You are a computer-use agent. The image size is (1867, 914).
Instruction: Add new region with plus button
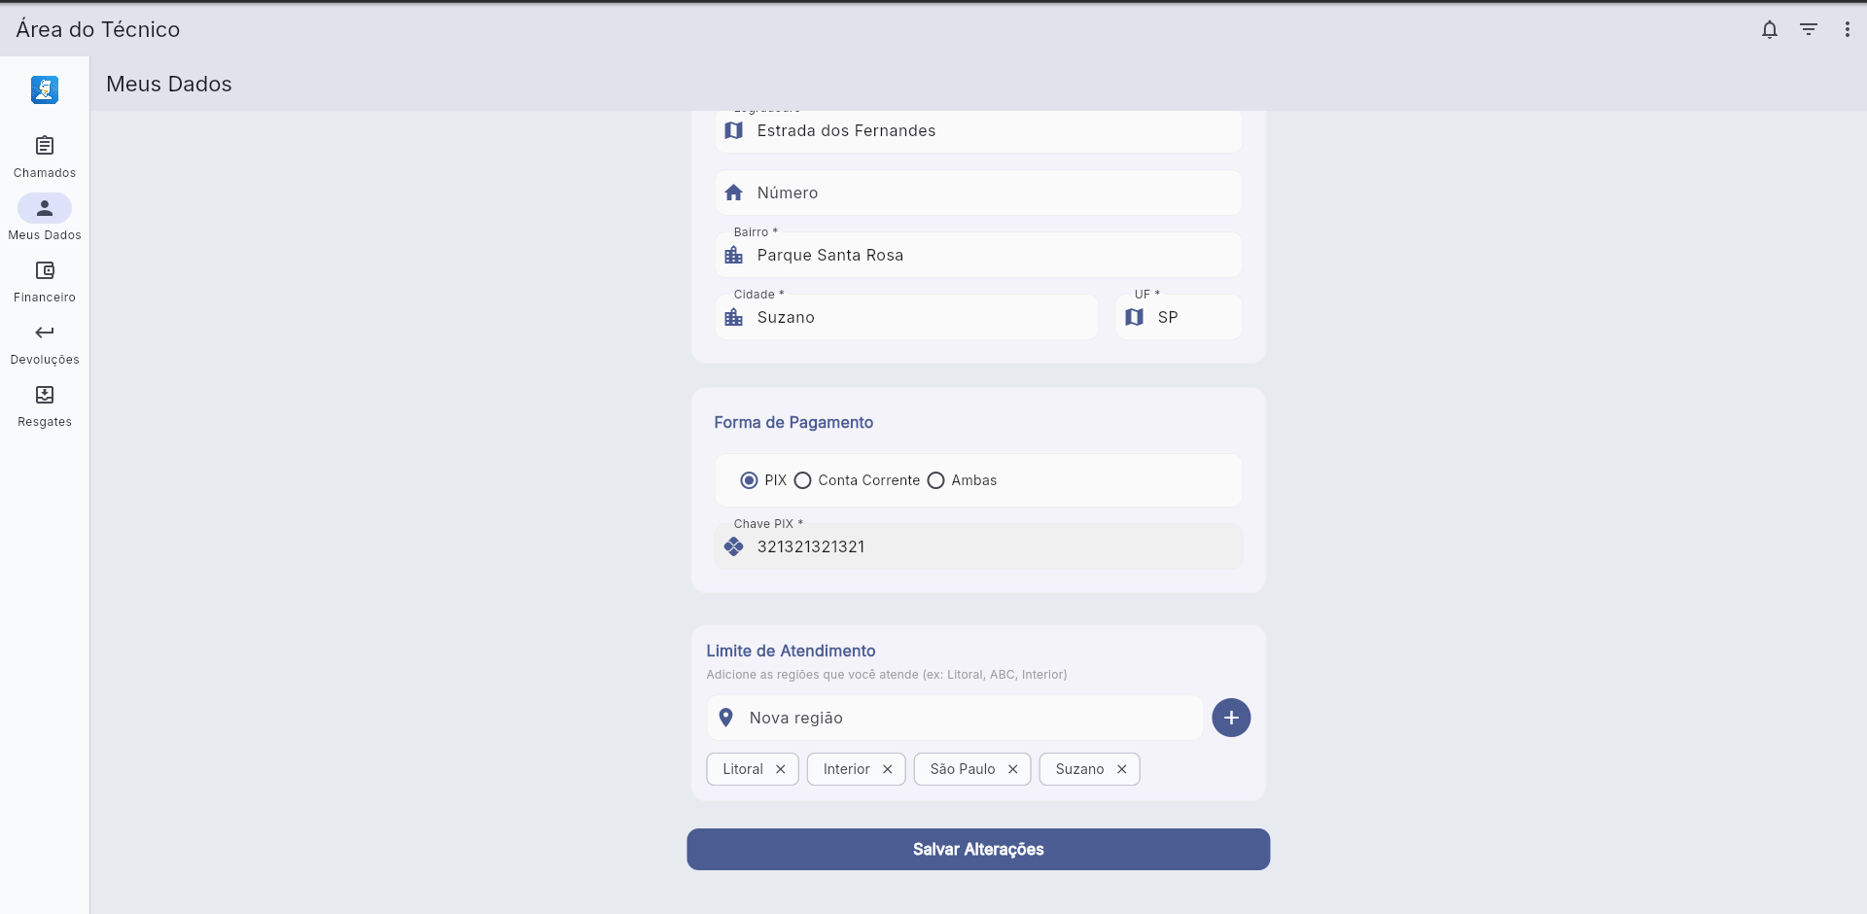pos(1231,718)
